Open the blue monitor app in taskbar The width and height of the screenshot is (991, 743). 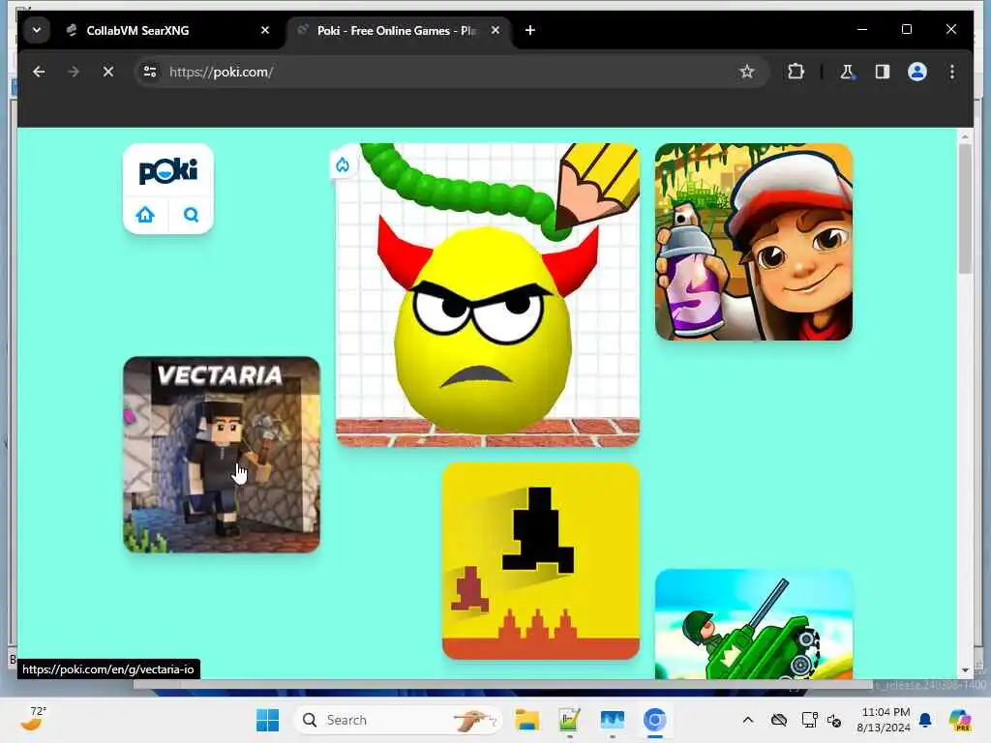pyautogui.click(x=613, y=720)
